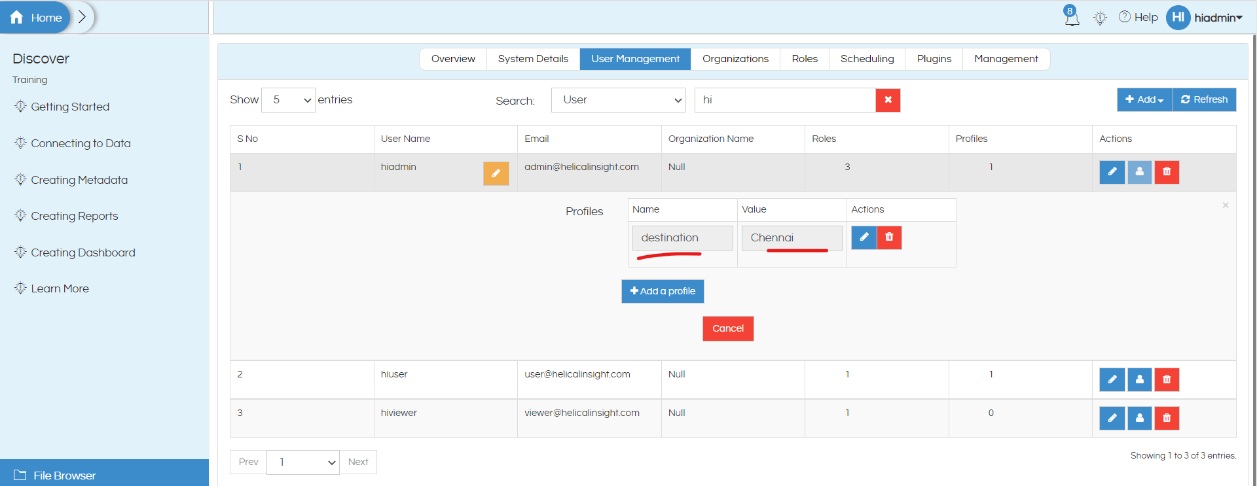Click the Chennai profile value field
This screenshot has height=486, width=1257.
[x=792, y=238]
